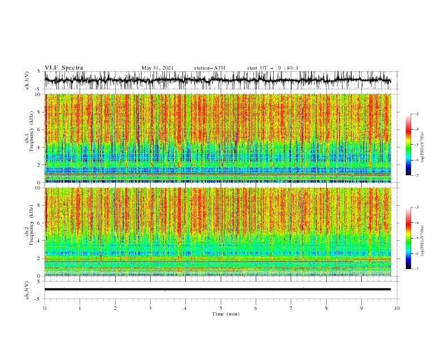This screenshot has width=447, height=346.
Task: Click the upper color bar tick "-7"
Action: coord(417,175)
